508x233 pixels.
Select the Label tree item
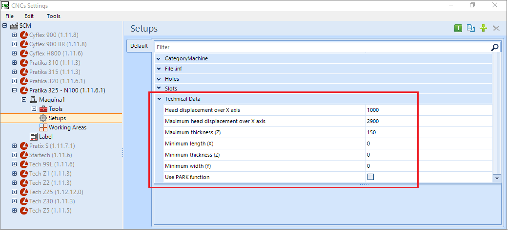tap(46, 137)
